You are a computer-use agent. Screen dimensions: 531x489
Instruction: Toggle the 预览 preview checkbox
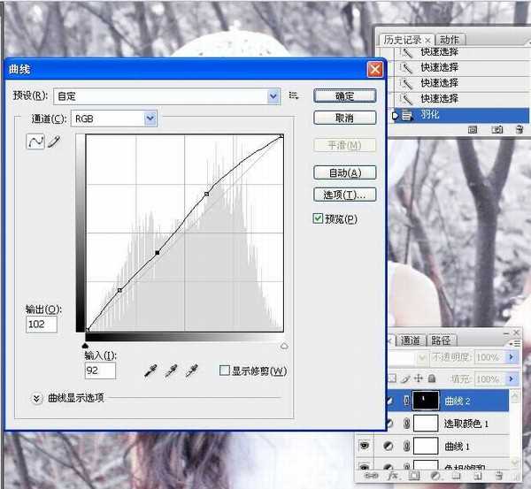click(x=319, y=218)
